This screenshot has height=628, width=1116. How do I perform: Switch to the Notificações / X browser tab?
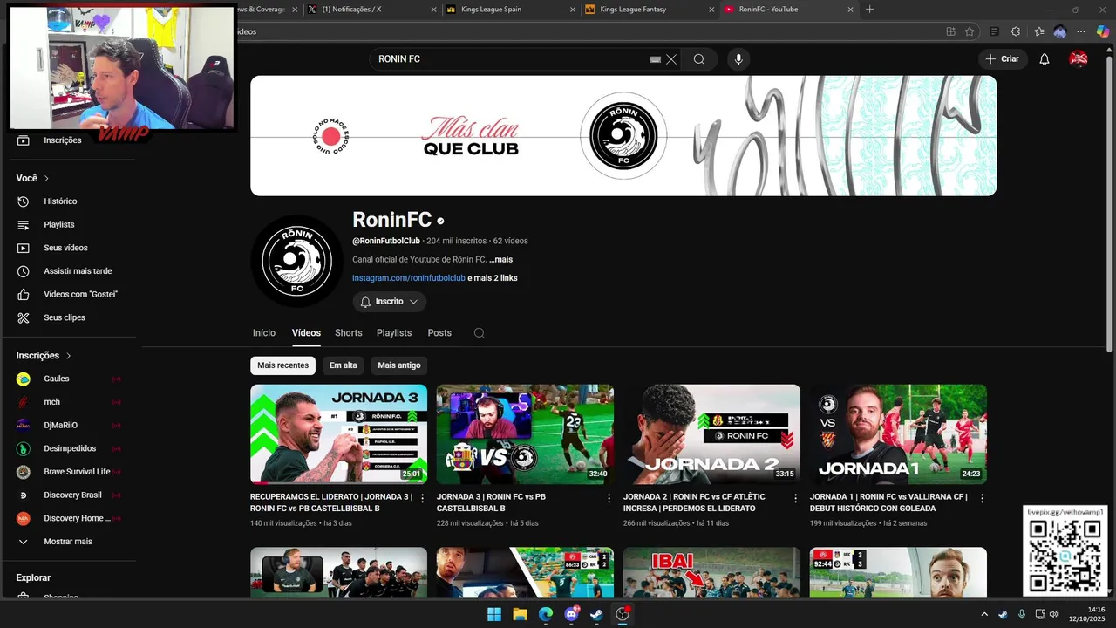pos(371,9)
